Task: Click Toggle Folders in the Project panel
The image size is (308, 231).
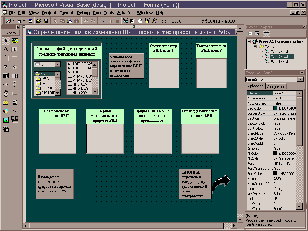Action: click(266, 34)
